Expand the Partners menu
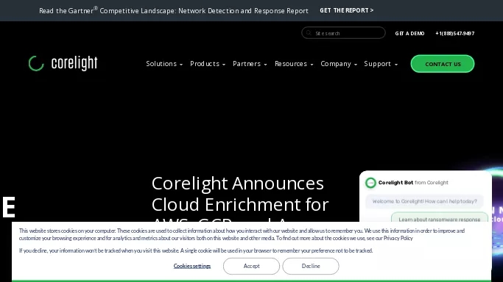Image resolution: width=503 pixels, height=282 pixels. point(250,64)
